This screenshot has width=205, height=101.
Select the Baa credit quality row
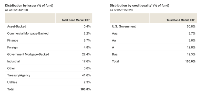tap(153, 54)
